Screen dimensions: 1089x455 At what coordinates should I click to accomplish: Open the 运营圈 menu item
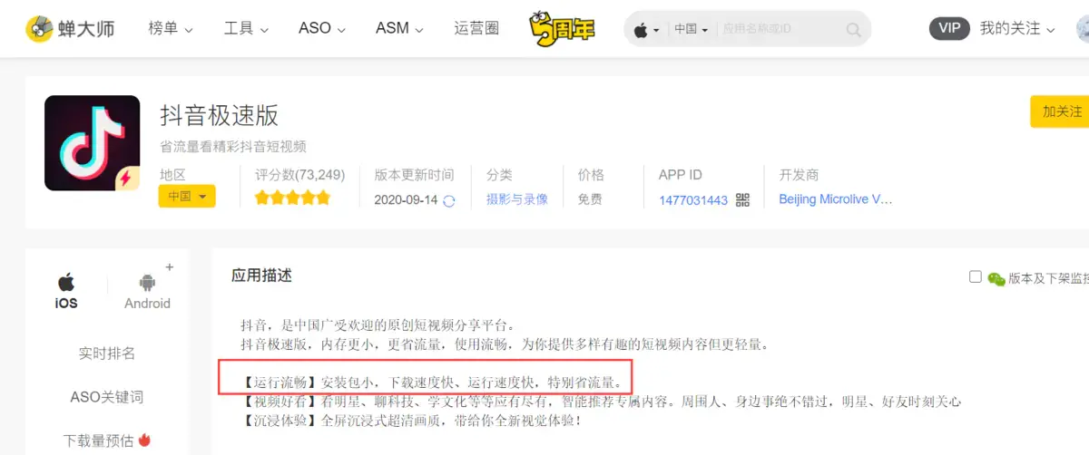(x=476, y=29)
